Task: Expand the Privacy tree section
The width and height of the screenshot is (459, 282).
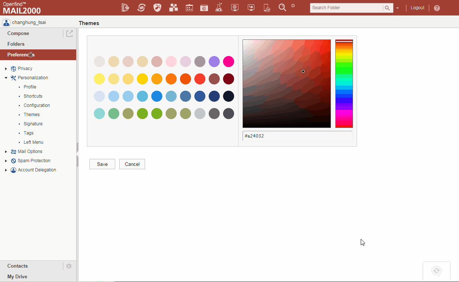Action: [6, 69]
